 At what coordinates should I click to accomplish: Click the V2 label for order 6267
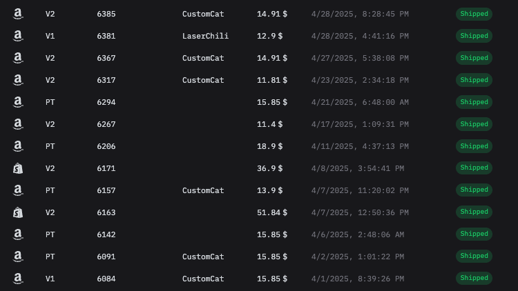pyautogui.click(x=50, y=124)
